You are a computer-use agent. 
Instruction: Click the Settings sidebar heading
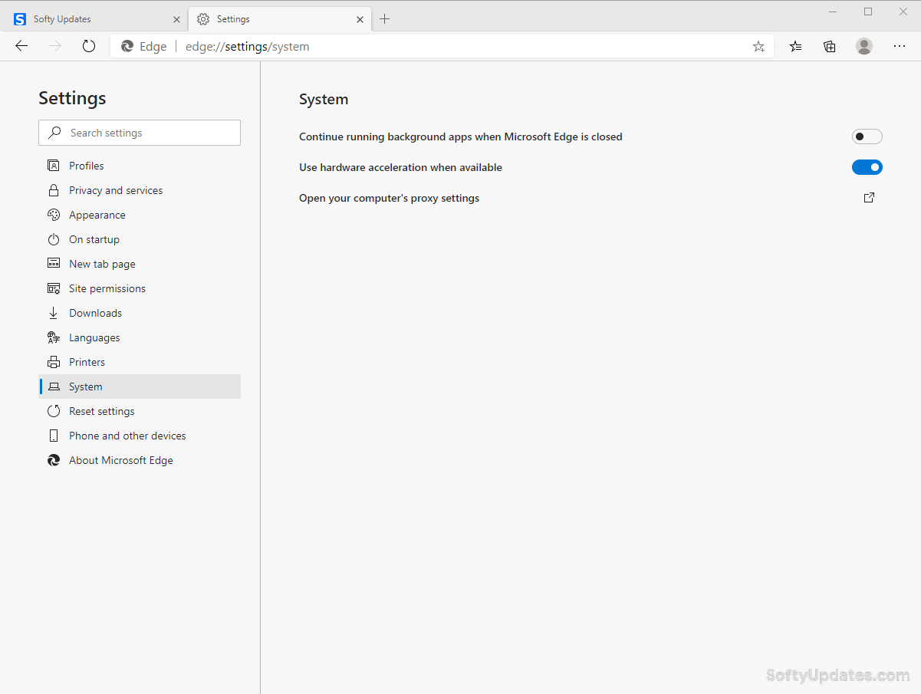coord(72,98)
